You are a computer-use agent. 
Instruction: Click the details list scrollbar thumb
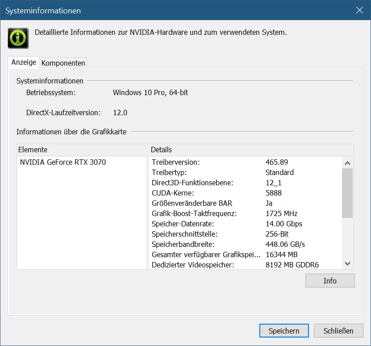tap(347, 193)
